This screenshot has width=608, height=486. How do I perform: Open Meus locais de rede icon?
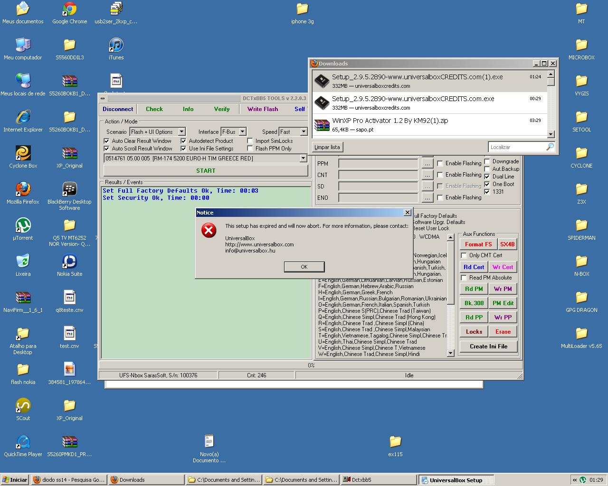pyautogui.click(x=23, y=85)
